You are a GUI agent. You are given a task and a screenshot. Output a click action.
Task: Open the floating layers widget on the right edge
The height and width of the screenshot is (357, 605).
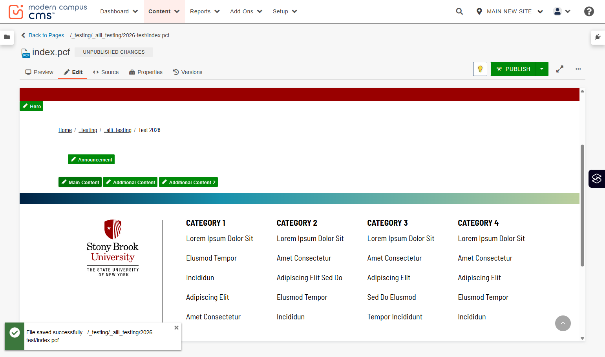click(597, 179)
